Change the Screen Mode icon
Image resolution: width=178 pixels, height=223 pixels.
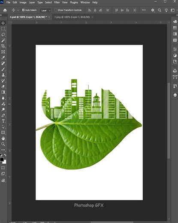click(3, 174)
